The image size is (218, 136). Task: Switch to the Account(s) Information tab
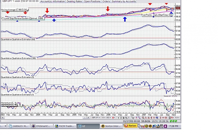click(x=53, y=1)
